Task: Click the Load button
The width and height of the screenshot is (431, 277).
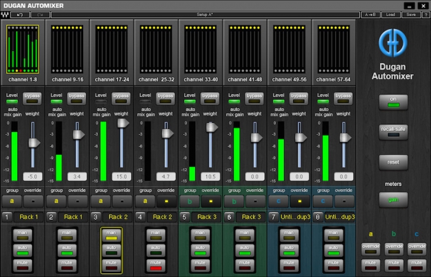Action: (x=390, y=15)
